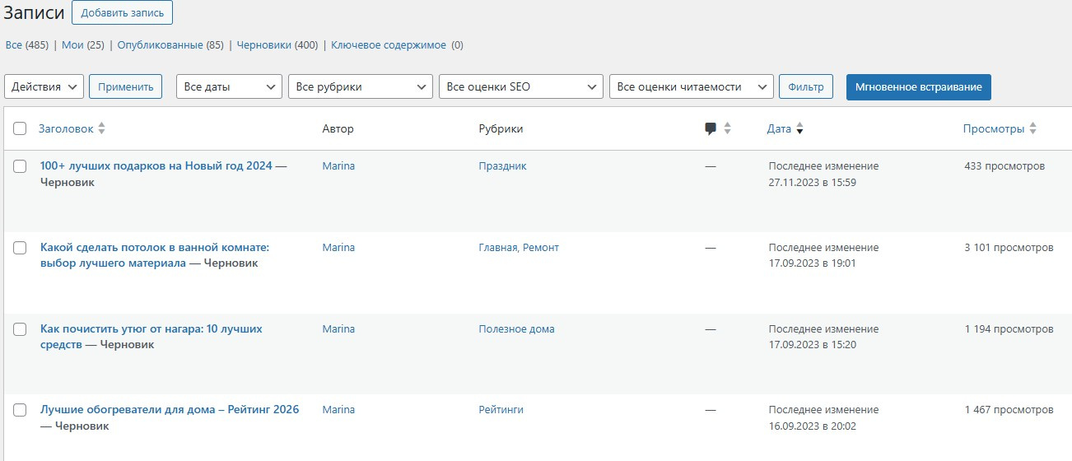
Task: Open the Действия bulk actions dropdown
Action: [x=44, y=86]
